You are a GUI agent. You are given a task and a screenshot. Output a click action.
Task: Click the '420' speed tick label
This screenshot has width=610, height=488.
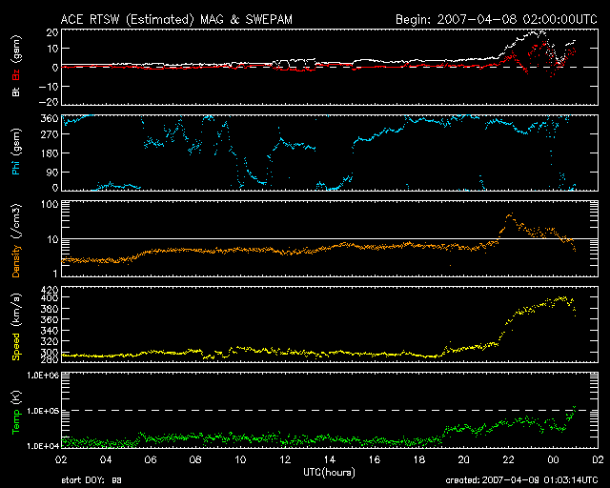pyautogui.click(x=51, y=290)
